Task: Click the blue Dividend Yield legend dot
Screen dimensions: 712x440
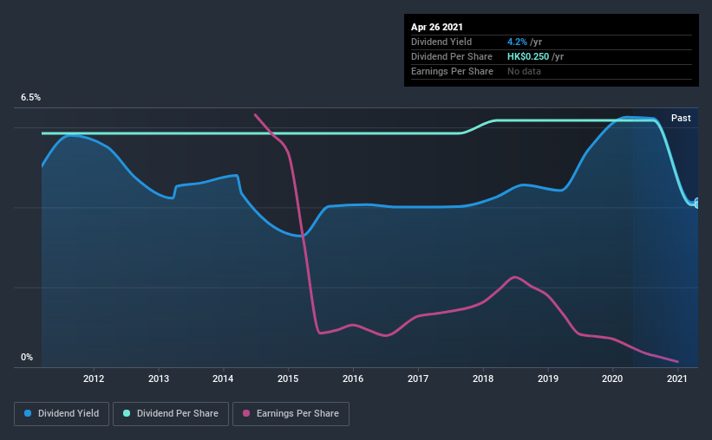Action: click(28, 413)
